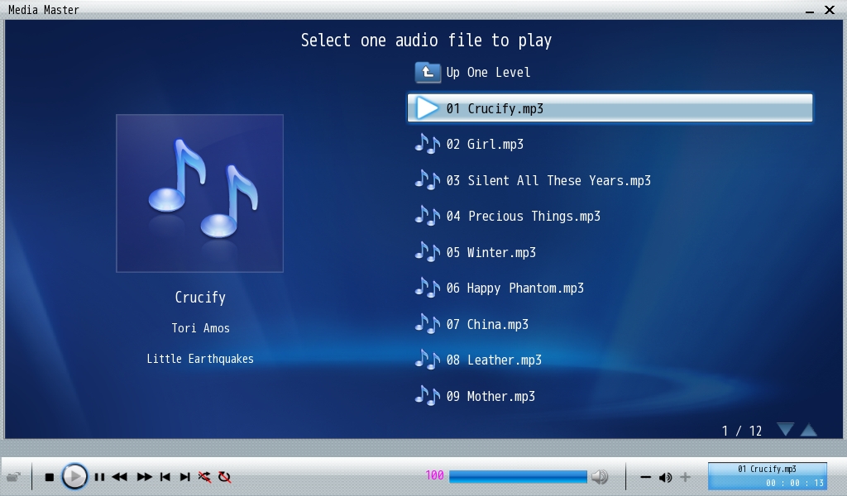This screenshot has height=496, width=847.
Task: Click the blue volume level bar
Action: pos(518,477)
